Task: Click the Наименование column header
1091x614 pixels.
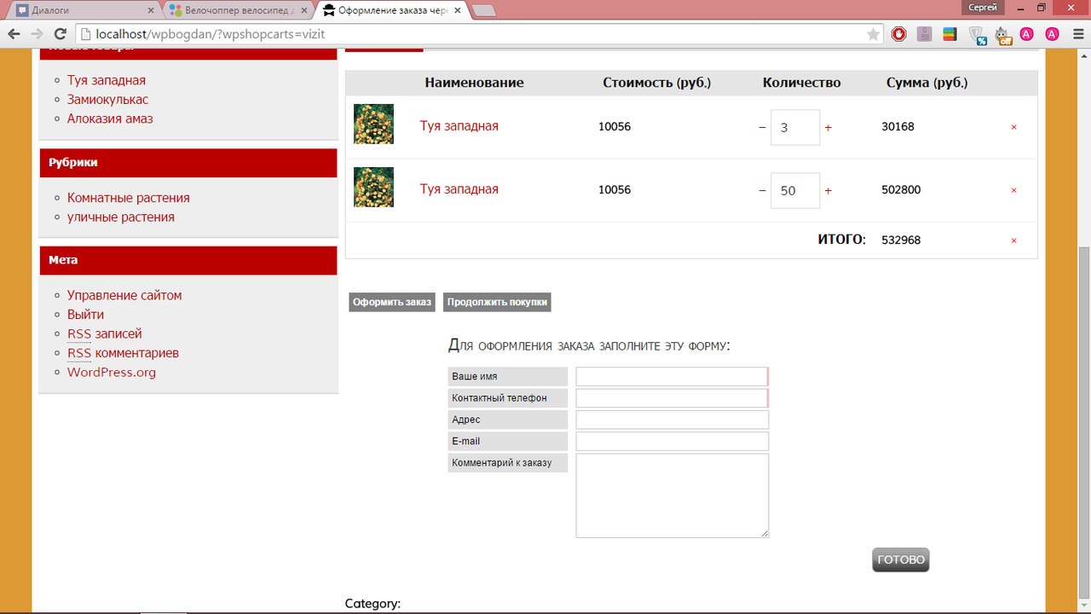Action: pyautogui.click(x=475, y=83)
